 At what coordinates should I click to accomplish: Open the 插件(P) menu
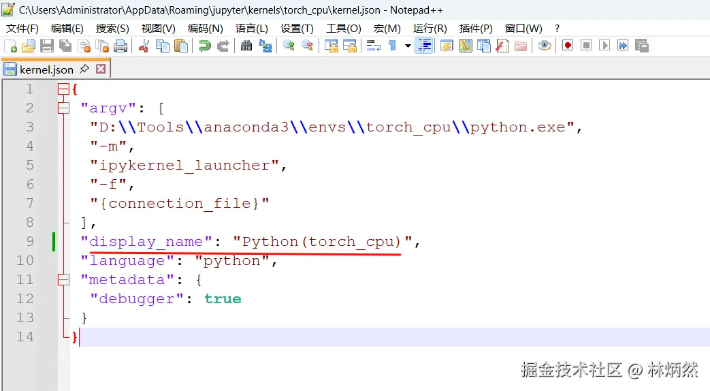[475, 29]
